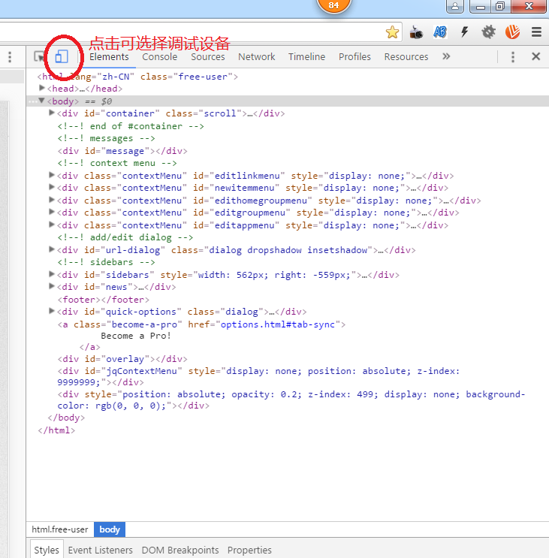The image size is (549, 558).
Task: Expand the div id="sidebars" node
Action: tap(52, 275)
